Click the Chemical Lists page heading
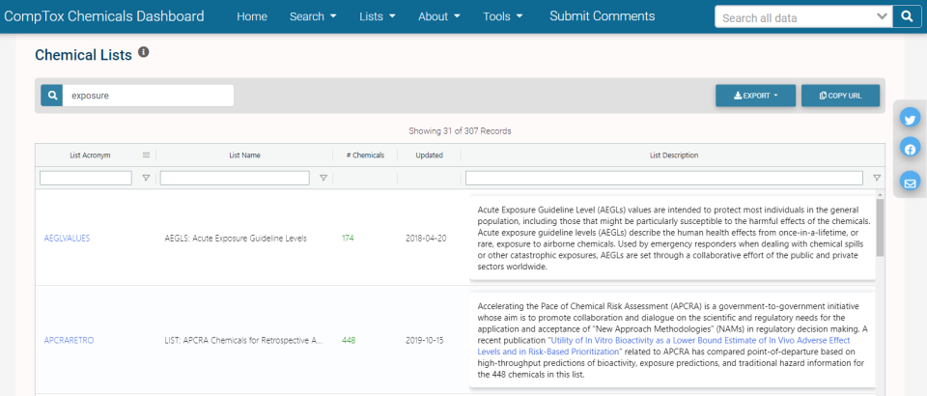Image resolution: width=927 pixels, height=396 pixels. (83, 55)
